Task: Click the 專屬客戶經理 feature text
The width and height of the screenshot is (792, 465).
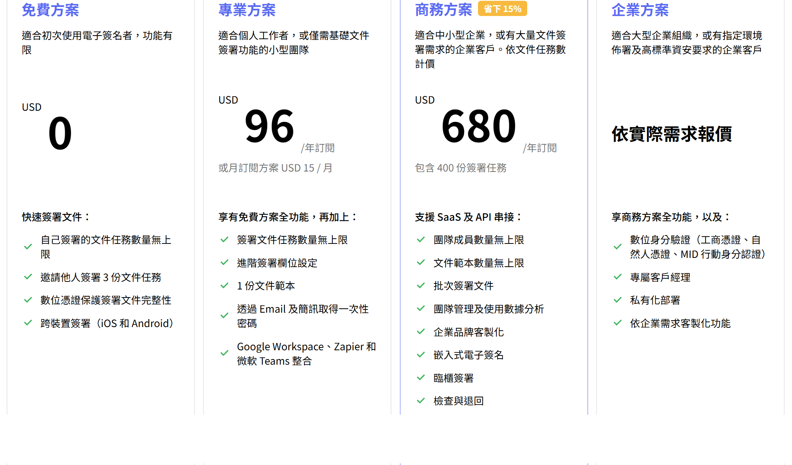Action: 660,277
